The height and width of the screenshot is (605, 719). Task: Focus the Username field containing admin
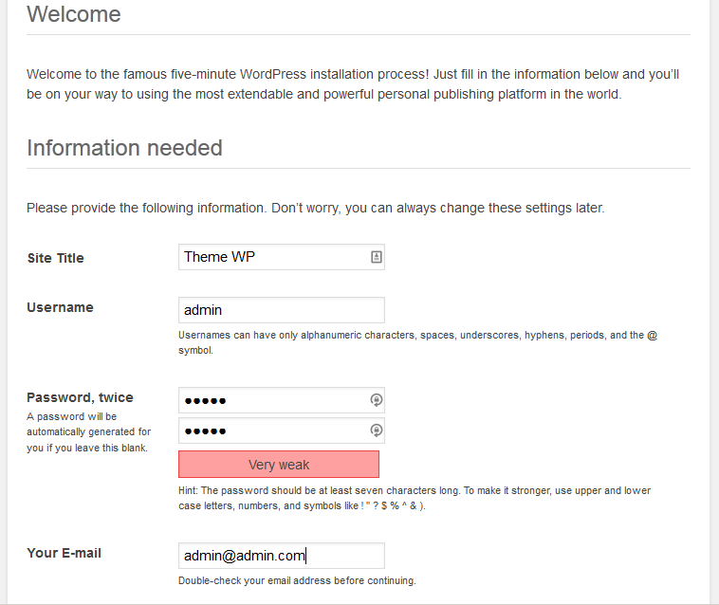[282, 310]
